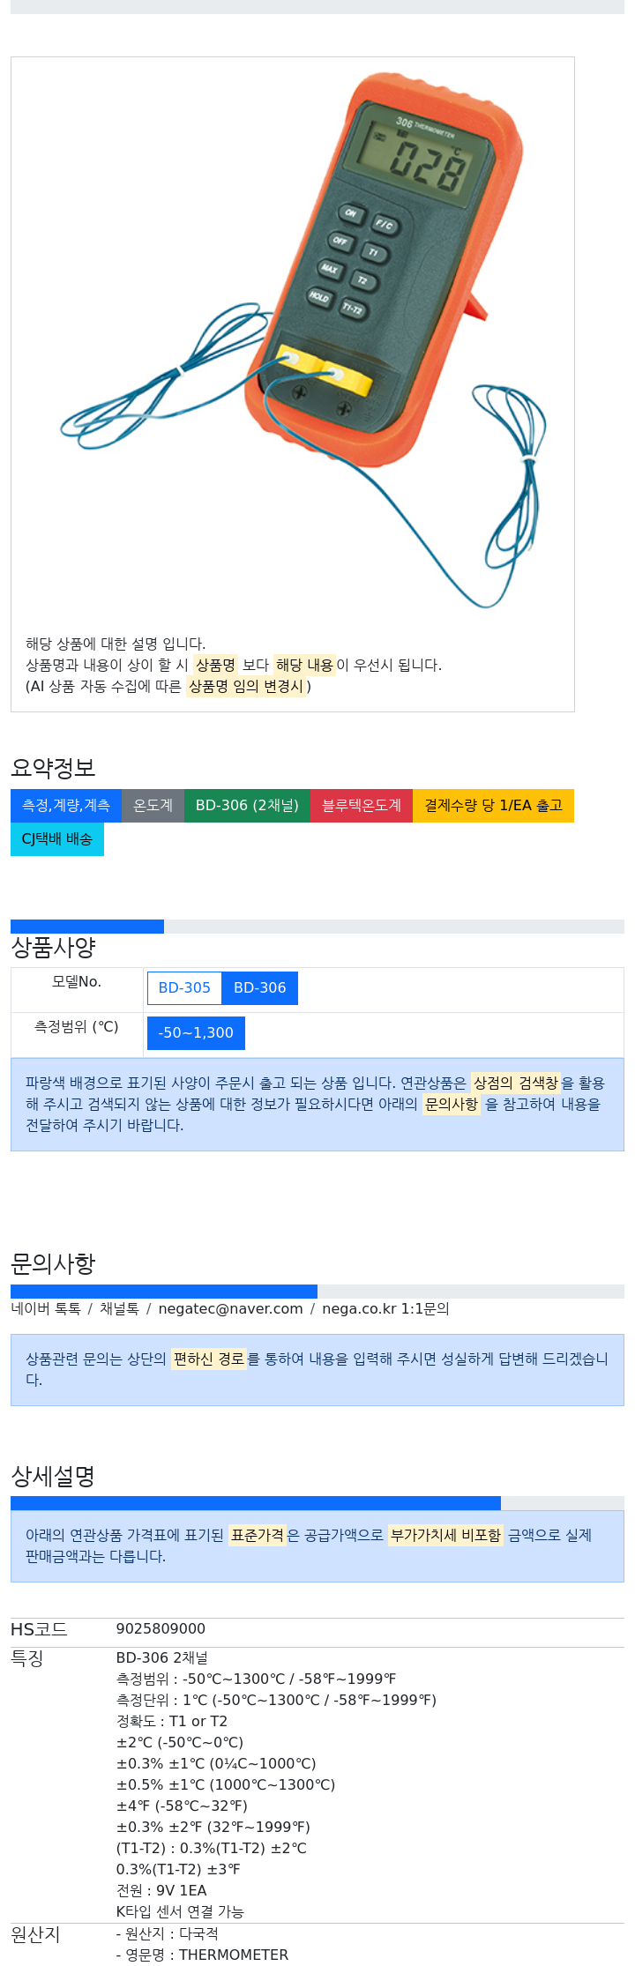Viewport: 635px width, 1966px height.
Task: Click the 상품사양 blue progress bar
Action: click(87, 926)
